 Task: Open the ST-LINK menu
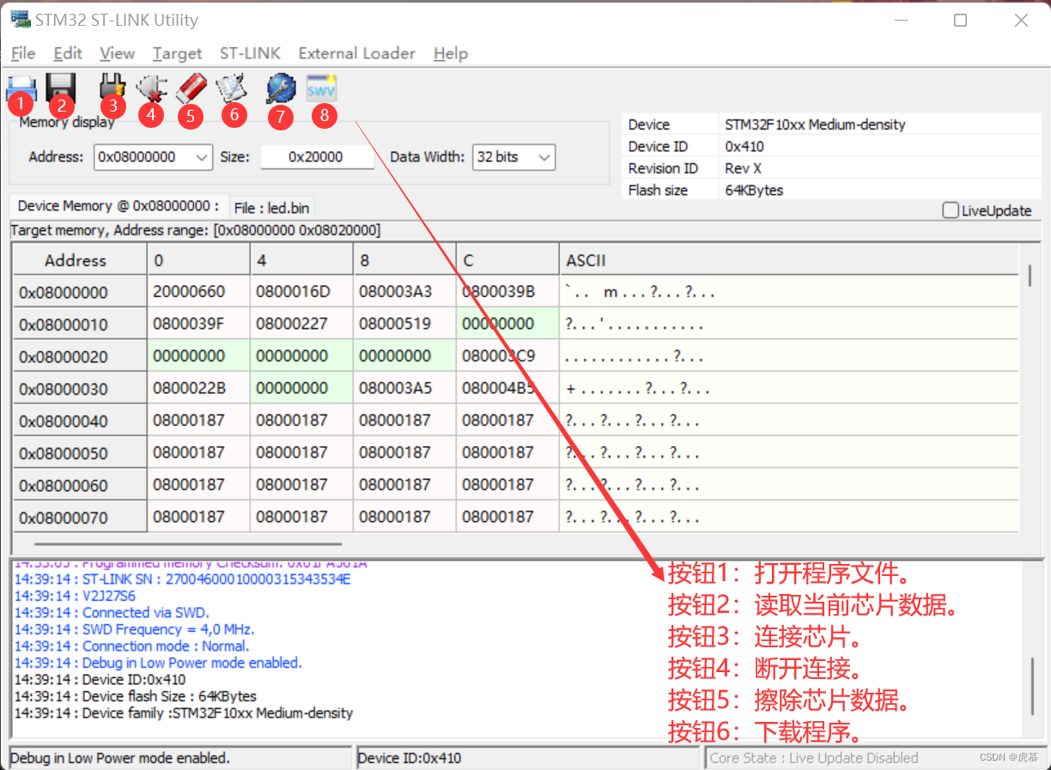pos(250,53)
